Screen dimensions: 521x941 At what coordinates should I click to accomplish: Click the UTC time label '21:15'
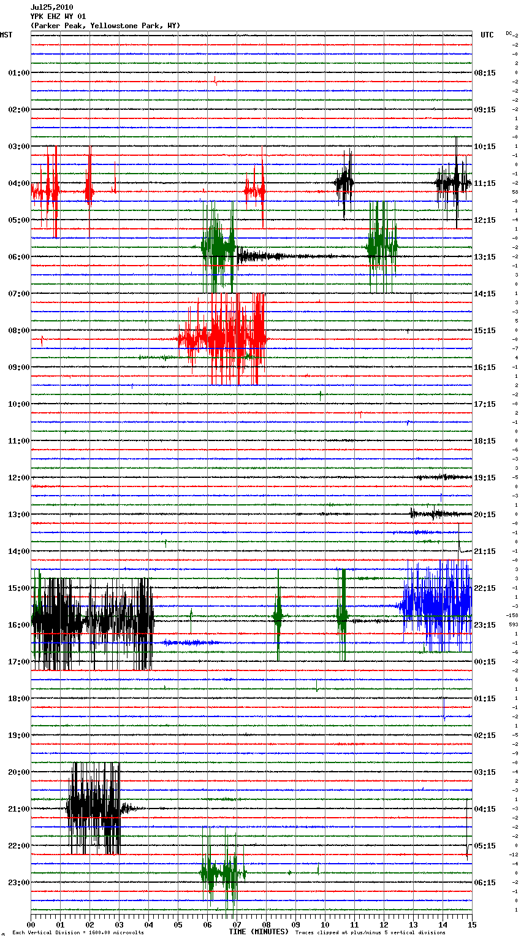(485, 551)
